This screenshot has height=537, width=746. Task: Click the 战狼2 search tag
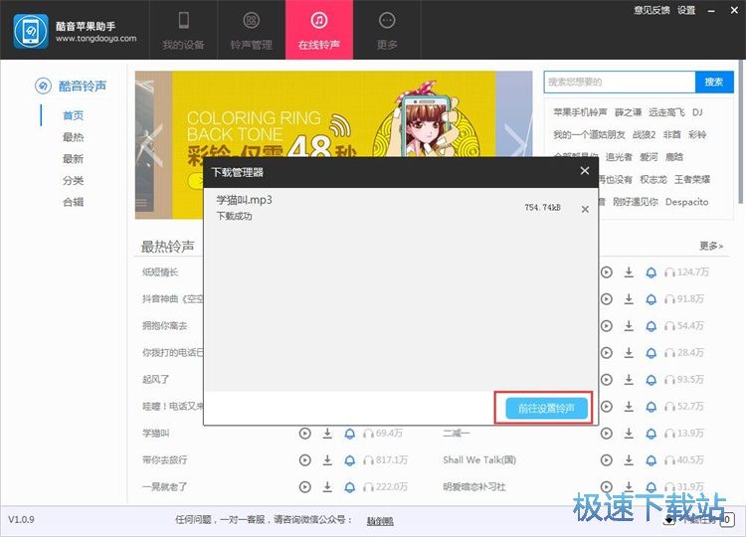pyautogui.click(x=644, y=134)
